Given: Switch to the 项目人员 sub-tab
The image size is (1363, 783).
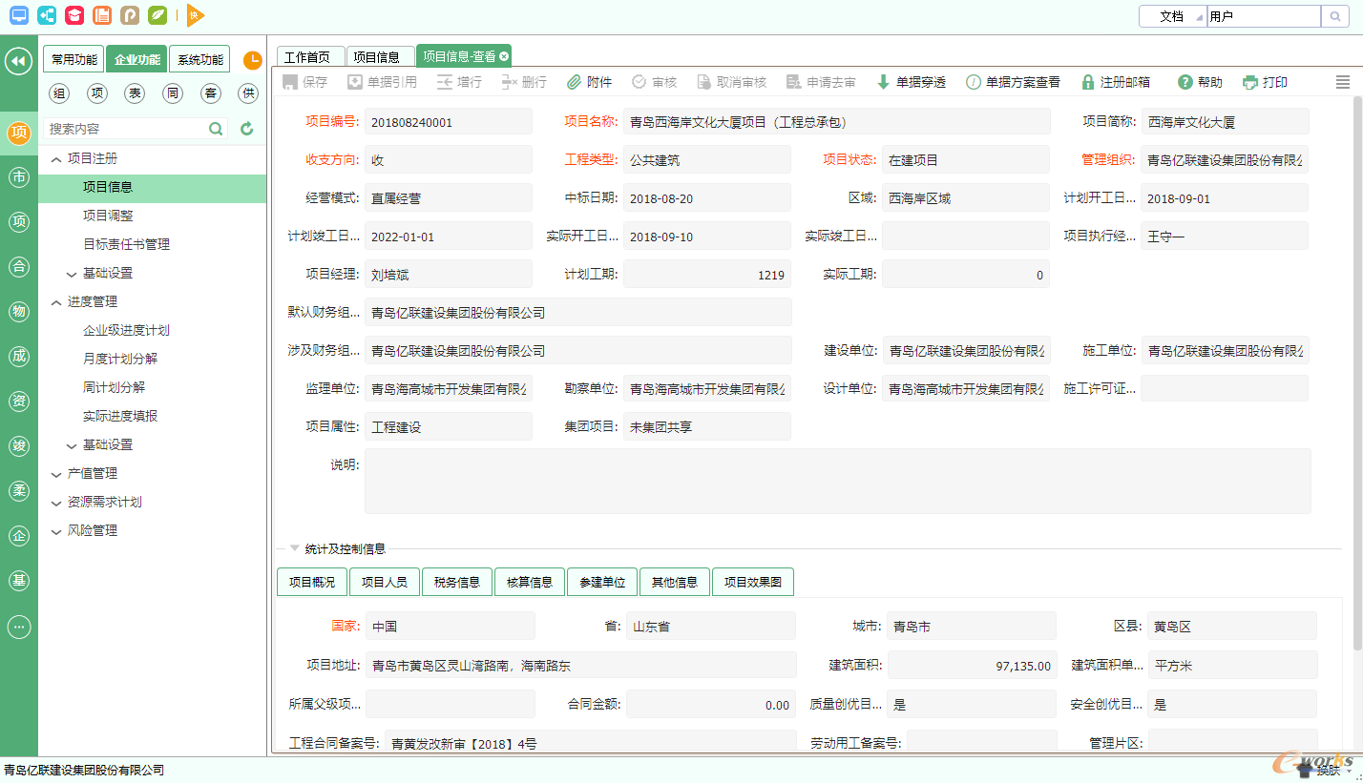Looking at the screenshot, I should pyautogui.click(x=385, y=582).
